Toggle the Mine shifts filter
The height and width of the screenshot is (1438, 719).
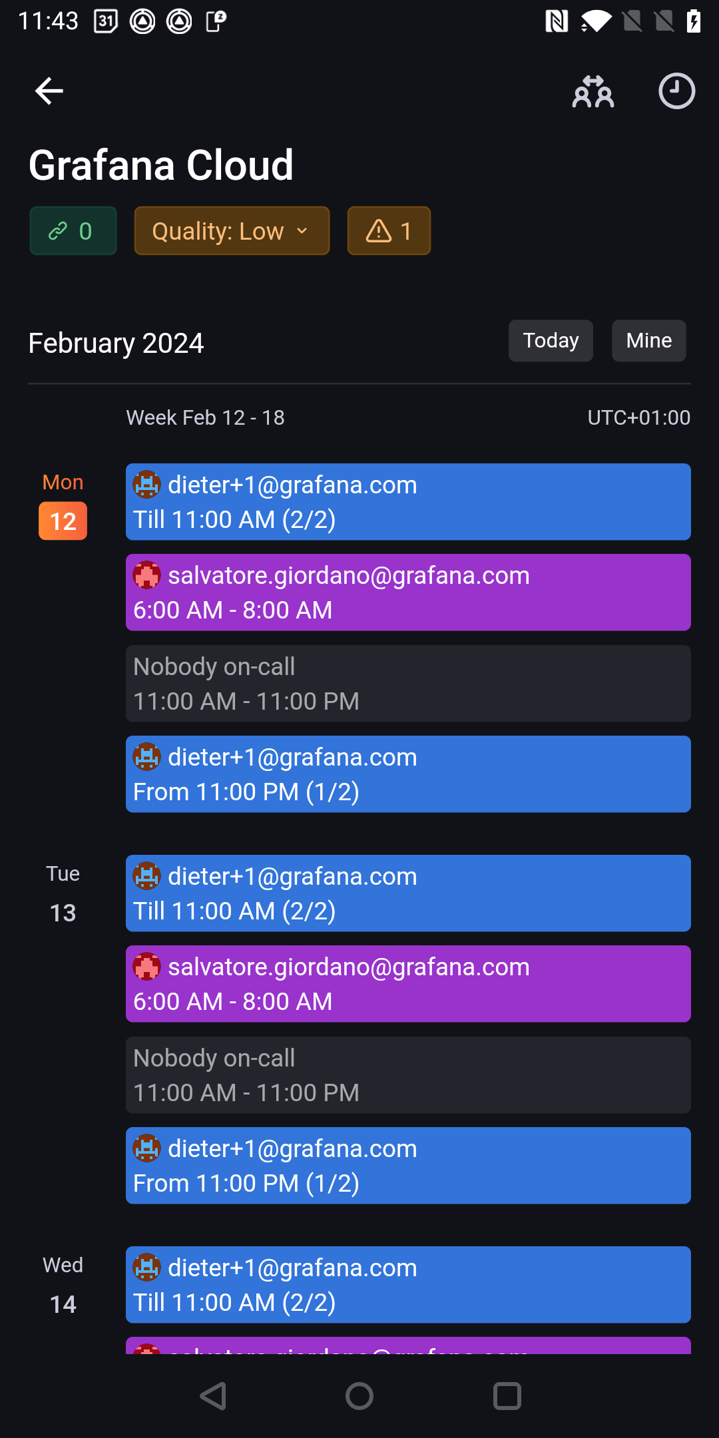(648, 341)
